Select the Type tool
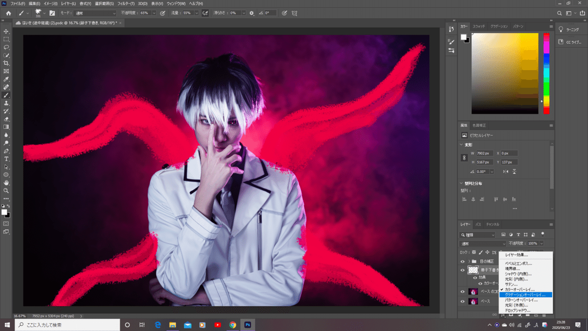The height and width of the screenshot is (331, 588). (6, 159)
